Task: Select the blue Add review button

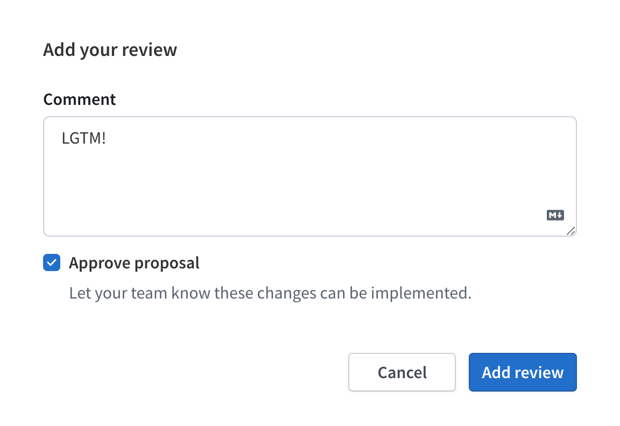Action: [x=522, y=372]
